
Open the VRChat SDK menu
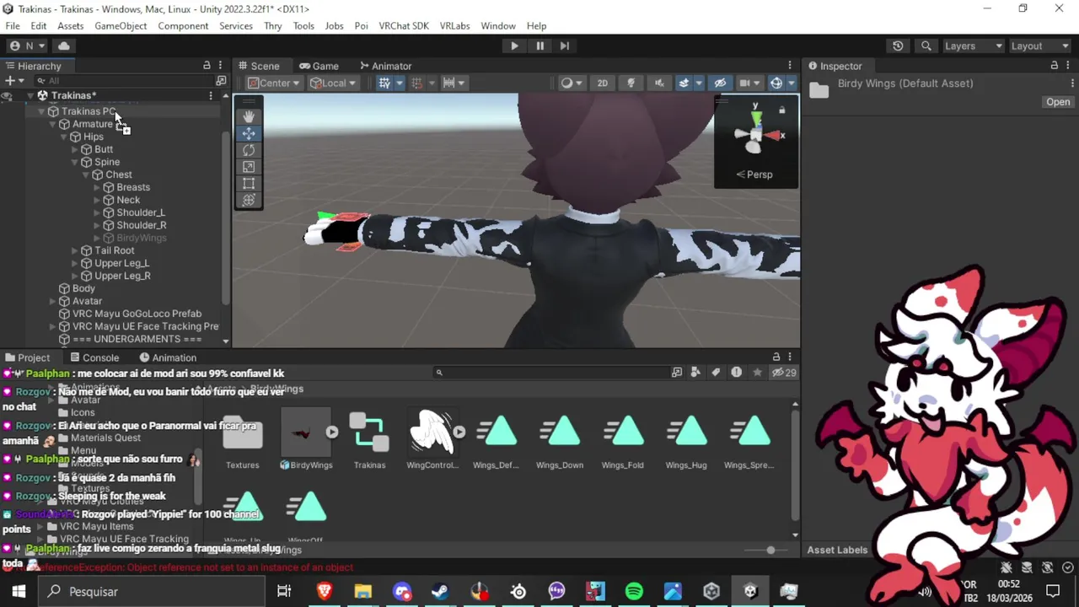[404, 25]
